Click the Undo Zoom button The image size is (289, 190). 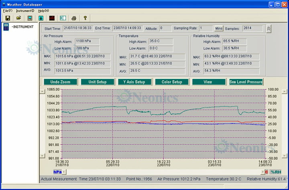point(60,82)
